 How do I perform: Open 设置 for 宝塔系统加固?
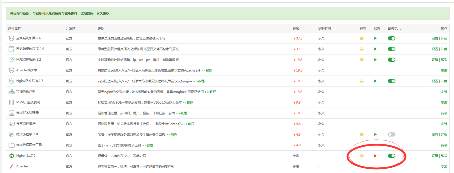click(x=435, y=38)
